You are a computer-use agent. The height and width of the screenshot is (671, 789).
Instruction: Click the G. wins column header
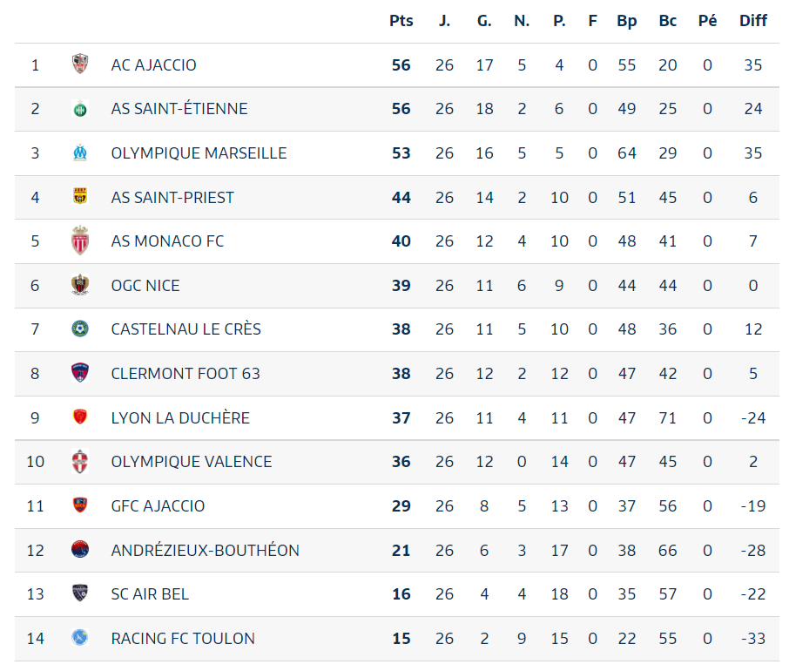pyautogui.click(x=484, y=21)
